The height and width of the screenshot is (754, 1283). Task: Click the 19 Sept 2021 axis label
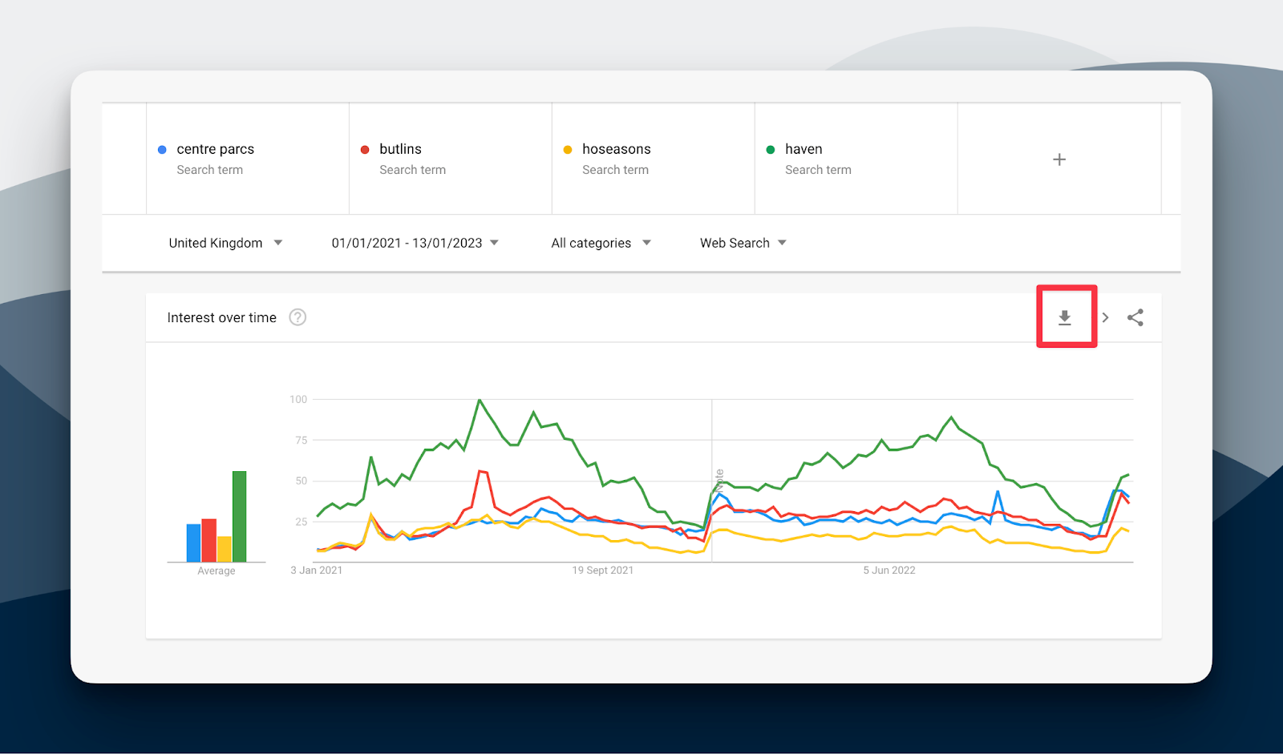[603, 571]
